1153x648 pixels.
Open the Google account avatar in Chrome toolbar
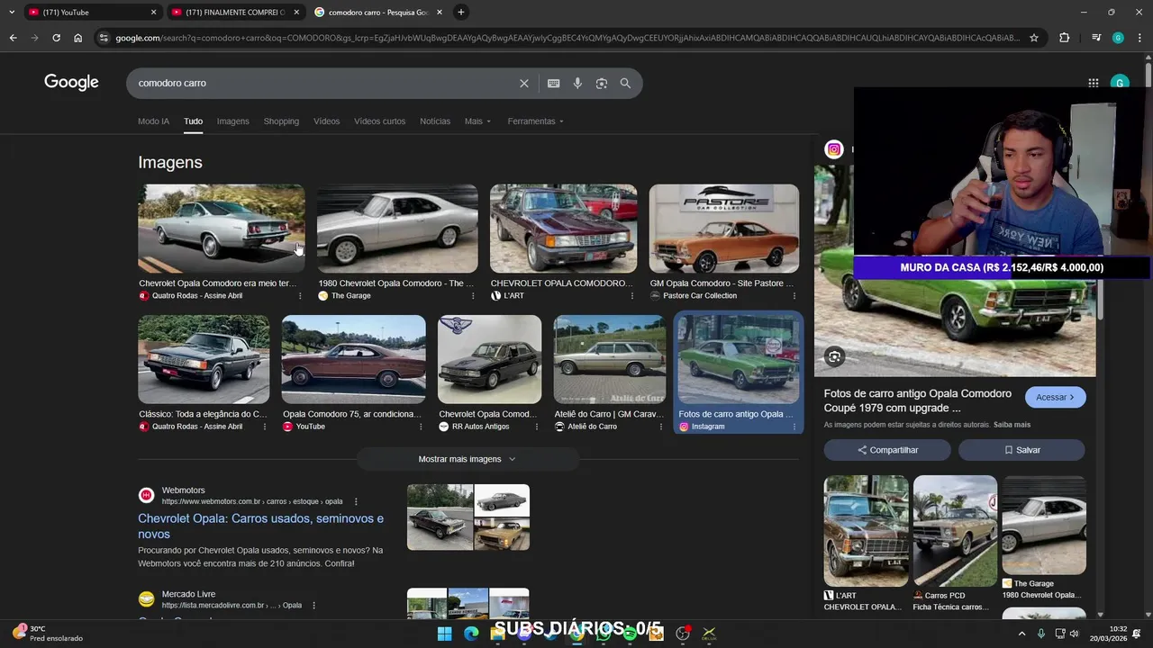(x=1118, y=38)
